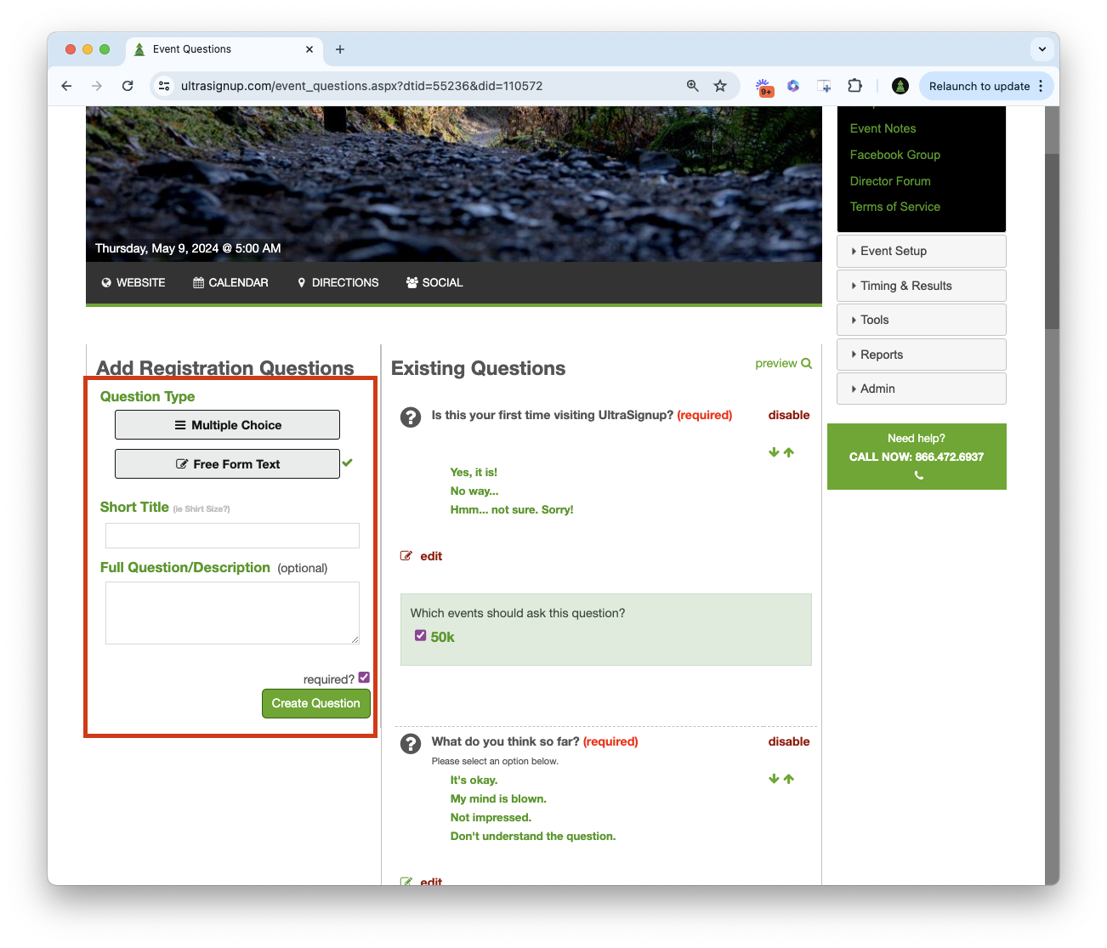
Task: Move What do you think question down
Action: pos(774,779)
